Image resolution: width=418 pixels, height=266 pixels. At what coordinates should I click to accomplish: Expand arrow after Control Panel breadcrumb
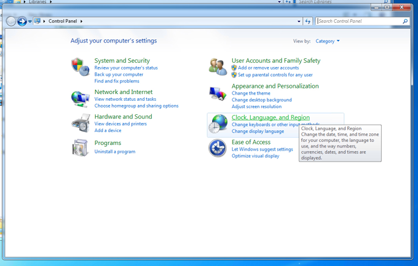click(x=81, y=21)
